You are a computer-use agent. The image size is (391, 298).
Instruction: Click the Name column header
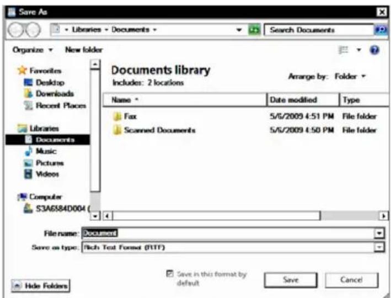click(185, 100)
